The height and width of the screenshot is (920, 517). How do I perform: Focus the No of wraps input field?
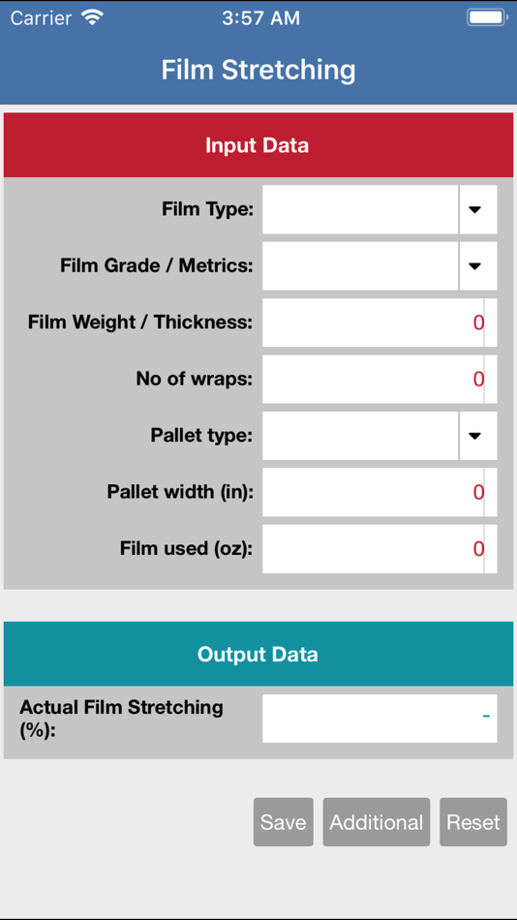[x=380, y=379]
